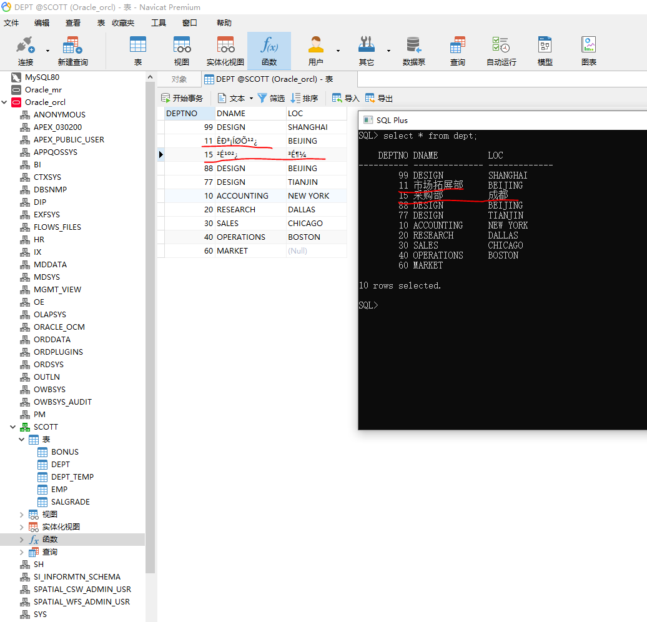647x622 pixels.
Task: Select the OE schema in tree
Action: [x=39, y=302]
